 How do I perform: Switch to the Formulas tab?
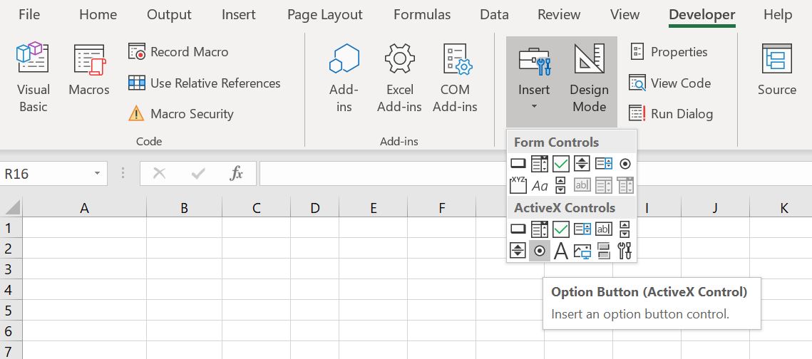coord(422,14)
